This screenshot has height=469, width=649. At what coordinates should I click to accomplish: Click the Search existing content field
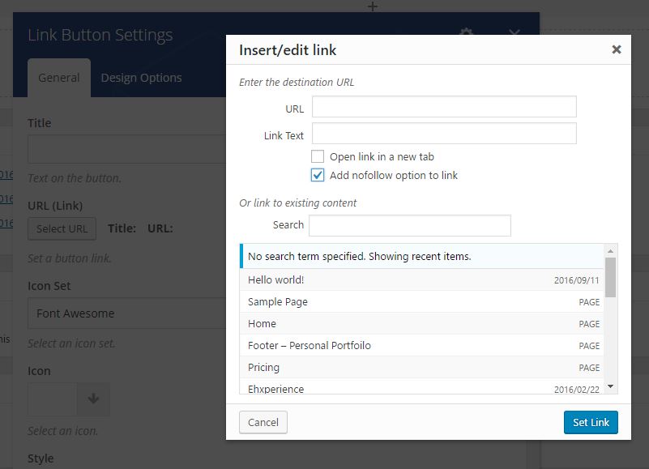(410, 225)
